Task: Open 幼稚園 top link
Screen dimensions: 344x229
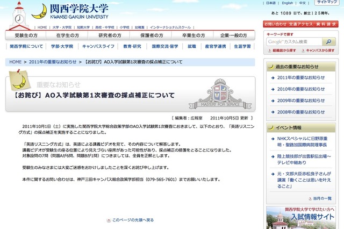Action: pyautogui.click(x=140, y=27)
